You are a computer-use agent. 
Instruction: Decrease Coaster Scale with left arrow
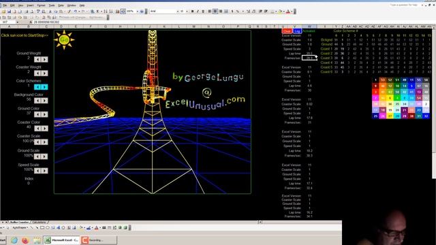(x=37, y=142)
